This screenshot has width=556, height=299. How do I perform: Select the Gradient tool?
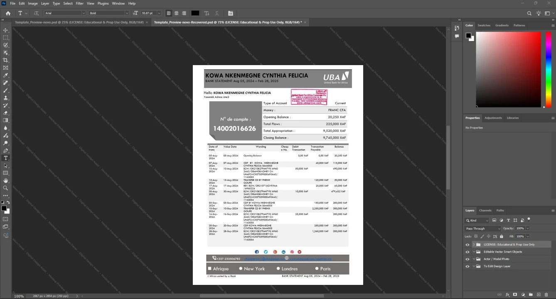click(x=6, y=120)
